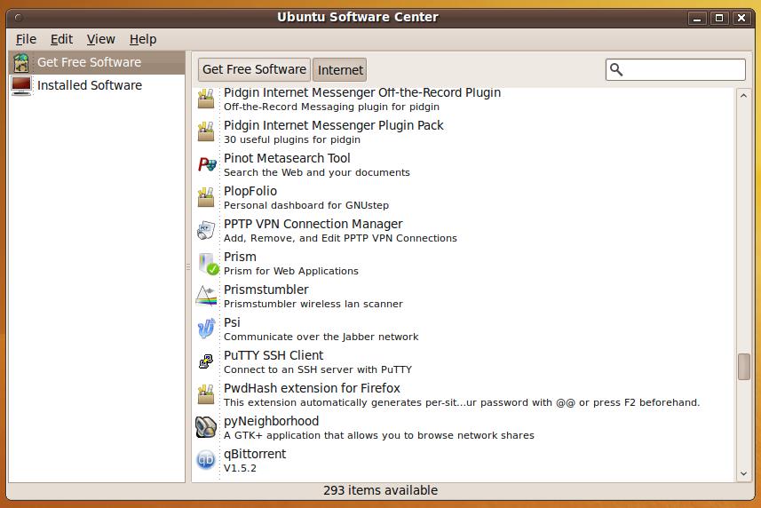Image resolution: width=761 pixels, height=508 pixels.
Task: Click the Psi Jabber client icon
Action: (206, 329)
